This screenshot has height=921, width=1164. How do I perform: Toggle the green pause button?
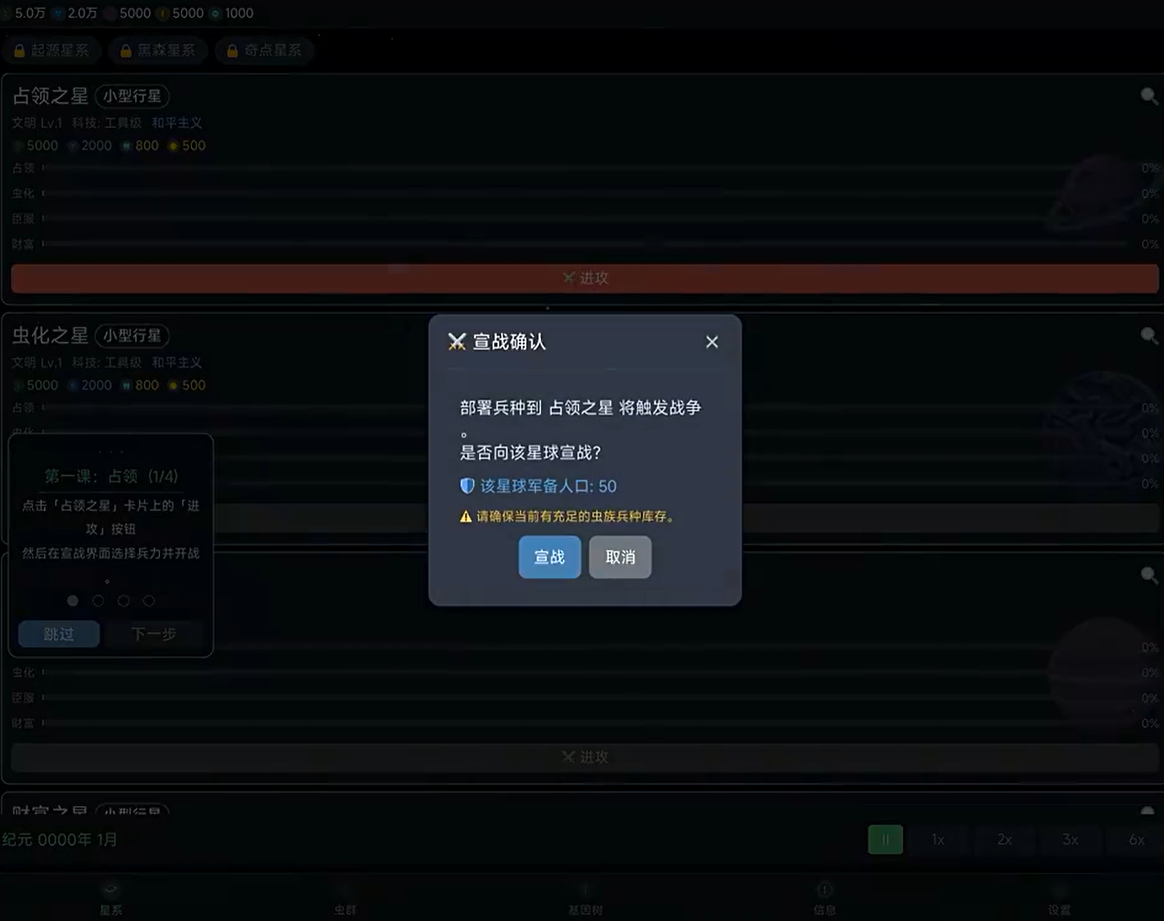[x=885, y=839]
